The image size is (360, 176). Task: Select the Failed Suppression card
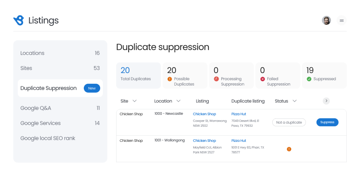(x=278, y=75)
